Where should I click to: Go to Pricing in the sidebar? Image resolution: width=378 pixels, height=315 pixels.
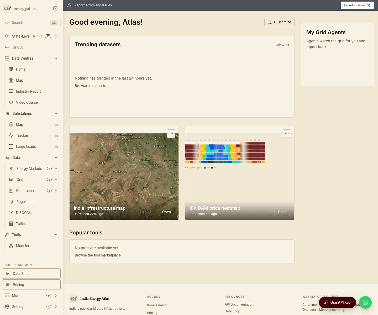(x=31, y=285)
